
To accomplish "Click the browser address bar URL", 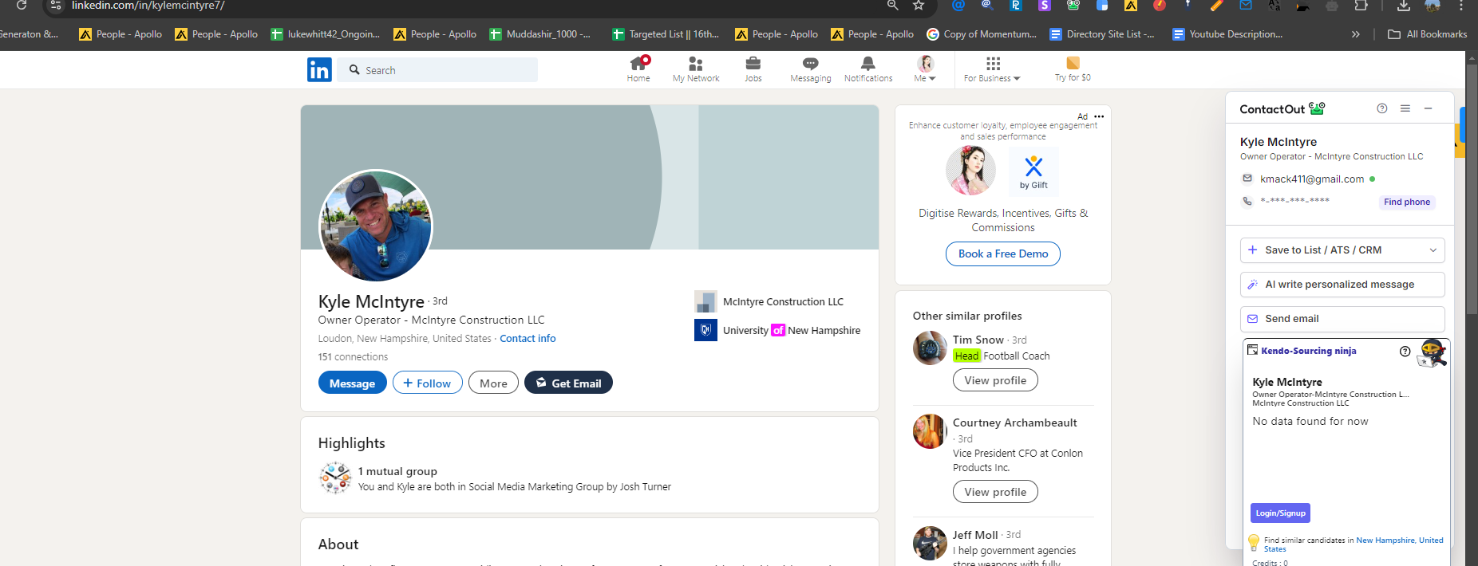I will click(x=148, y=6).
